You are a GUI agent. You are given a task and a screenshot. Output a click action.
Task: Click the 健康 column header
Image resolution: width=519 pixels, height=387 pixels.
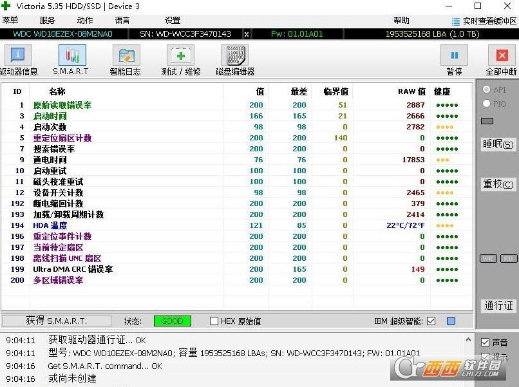[442, 91]
